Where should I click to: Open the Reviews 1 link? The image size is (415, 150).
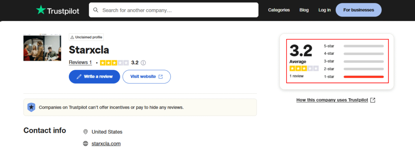point(81,62)
